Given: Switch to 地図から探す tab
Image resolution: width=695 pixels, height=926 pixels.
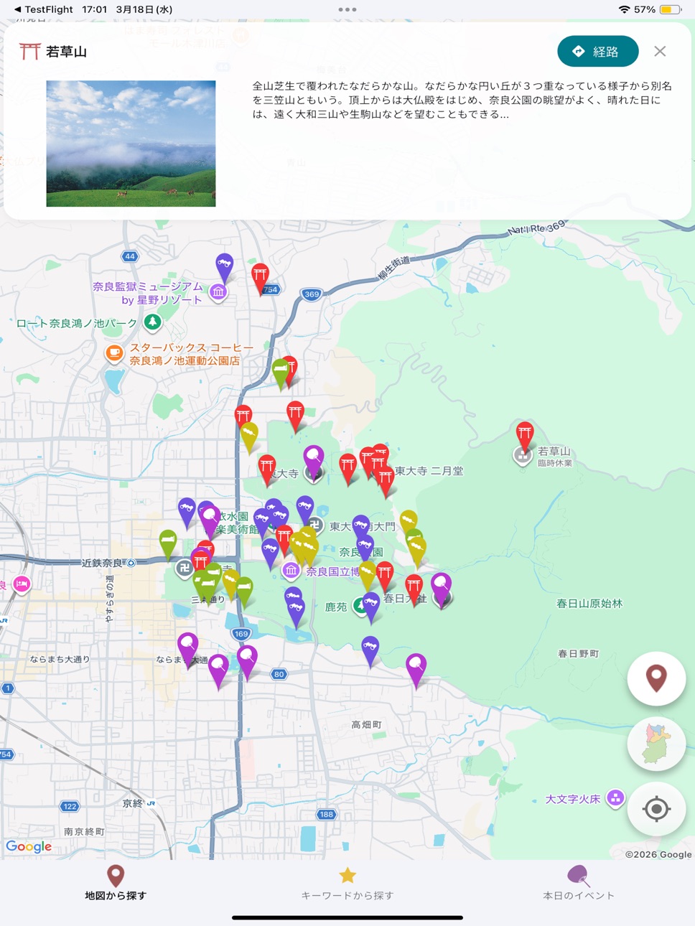Looking at the screenshot, I should point(116,884).
